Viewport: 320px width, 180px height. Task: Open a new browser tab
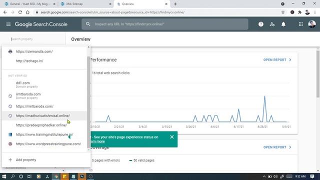pos(175,4)
